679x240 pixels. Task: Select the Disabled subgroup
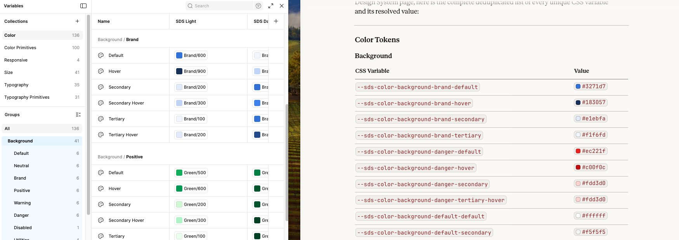42,228
